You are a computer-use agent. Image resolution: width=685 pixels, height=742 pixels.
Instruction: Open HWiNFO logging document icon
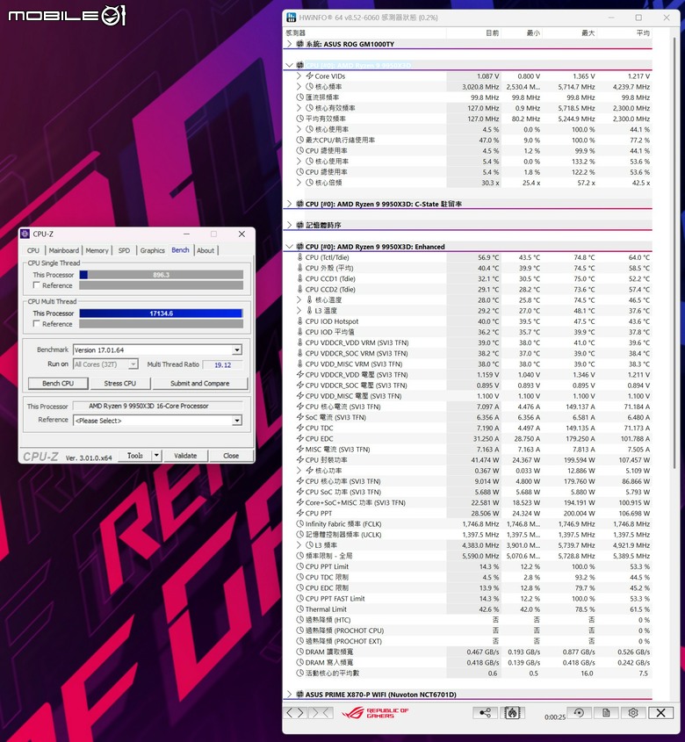pos(606,713)
